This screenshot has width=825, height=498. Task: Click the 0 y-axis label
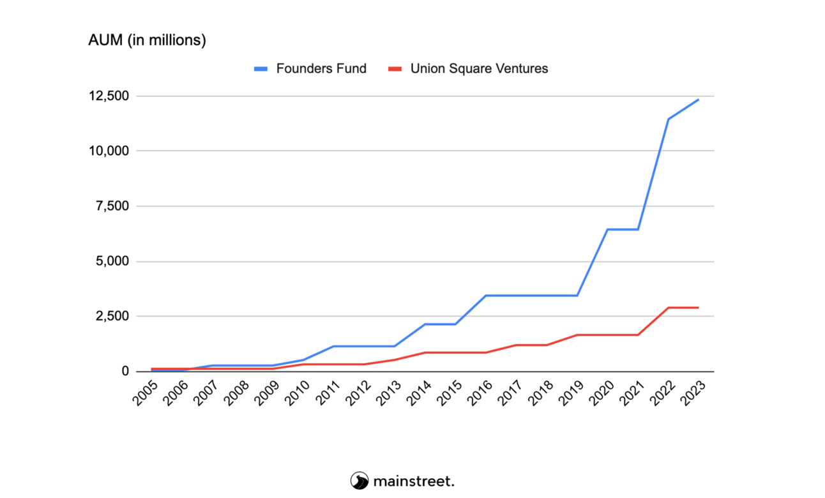click(126, 371)
